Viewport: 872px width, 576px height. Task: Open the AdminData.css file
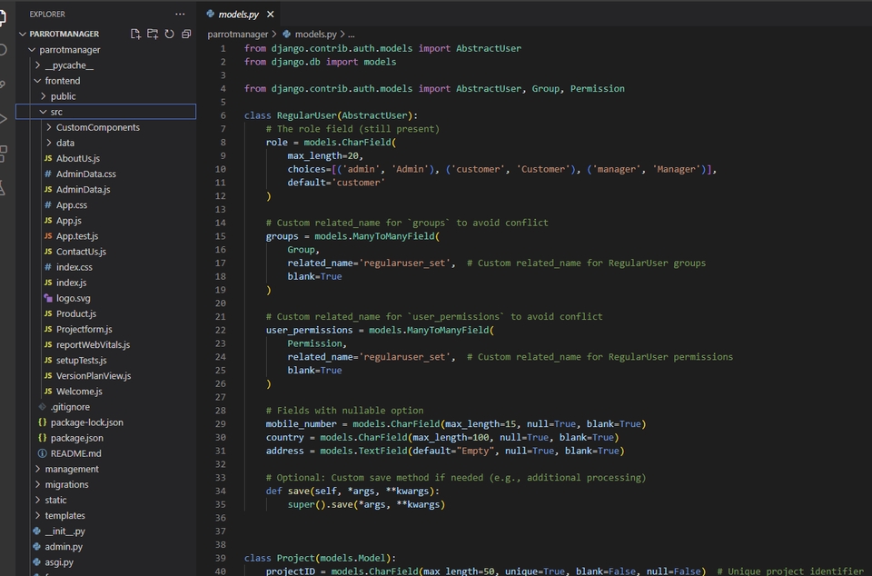85,174
